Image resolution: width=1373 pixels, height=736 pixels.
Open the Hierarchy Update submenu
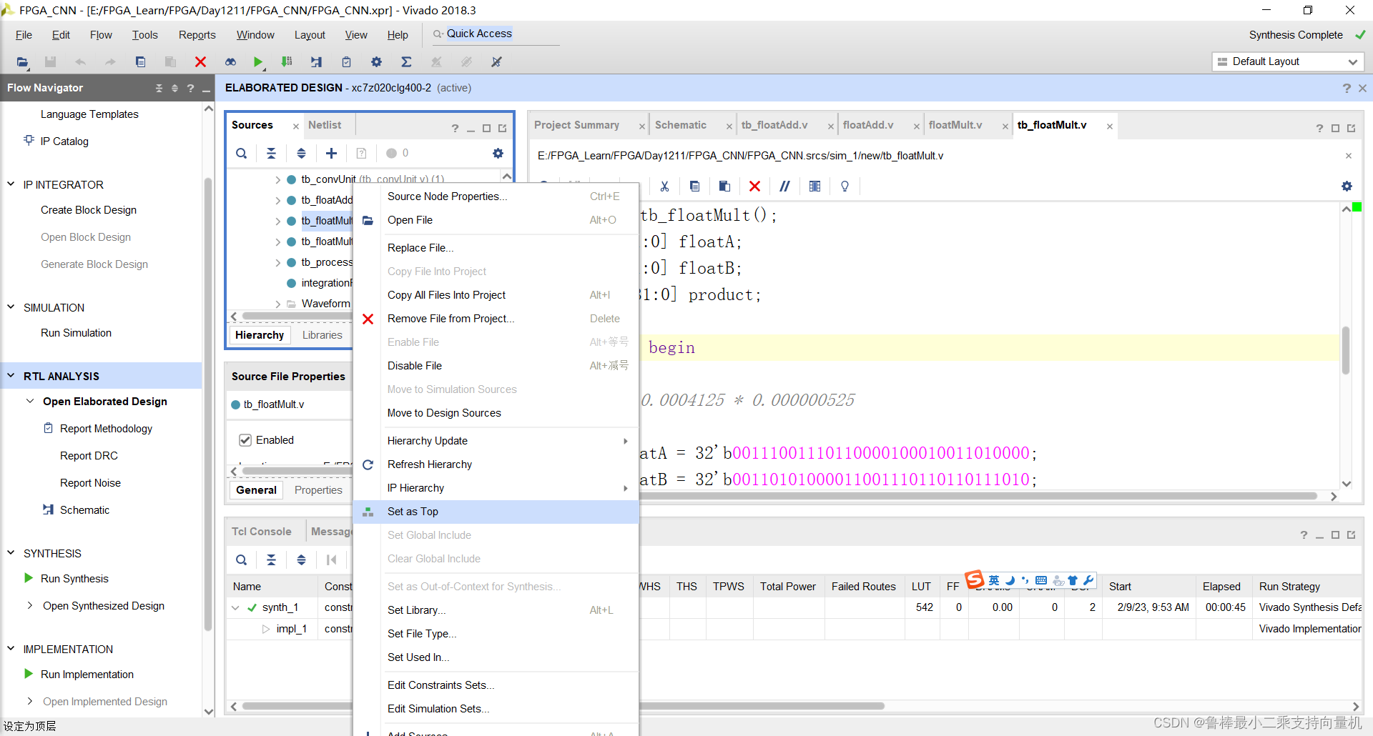click(496, 441)
